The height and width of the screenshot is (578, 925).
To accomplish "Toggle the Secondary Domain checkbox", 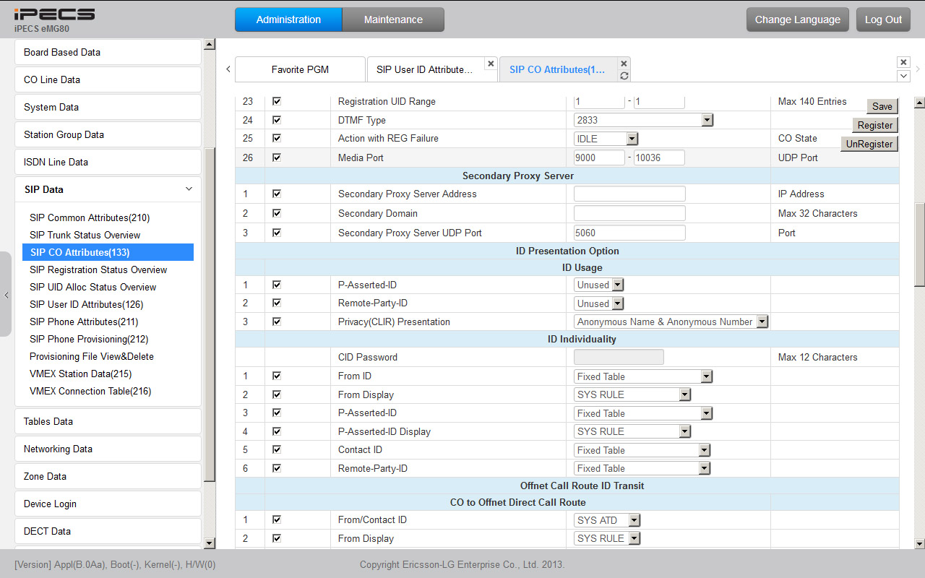I will [277, 213].
